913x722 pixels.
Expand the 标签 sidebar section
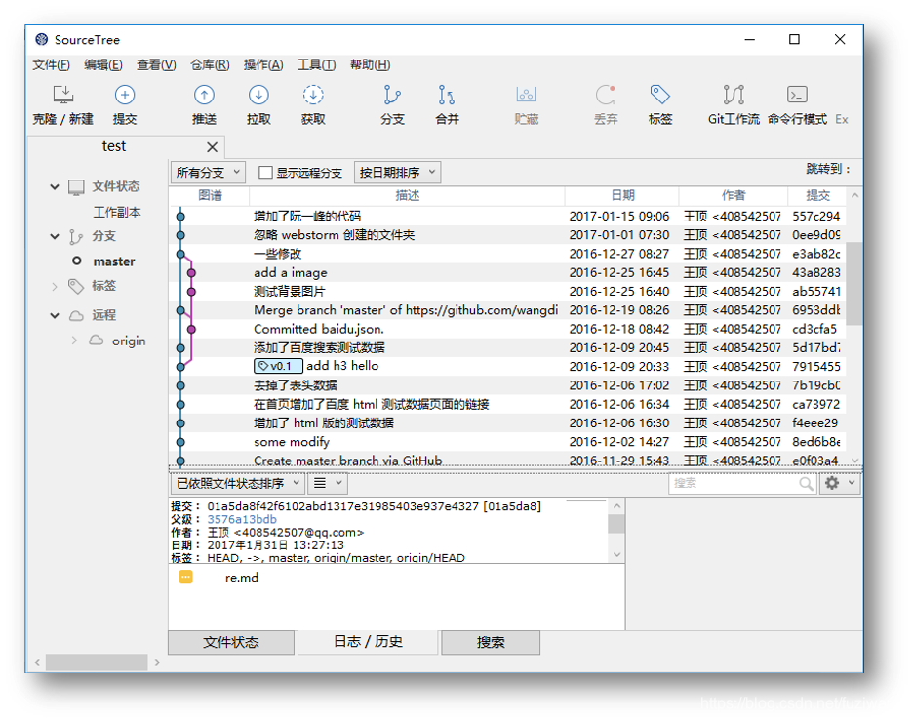[x=55, y=286]
